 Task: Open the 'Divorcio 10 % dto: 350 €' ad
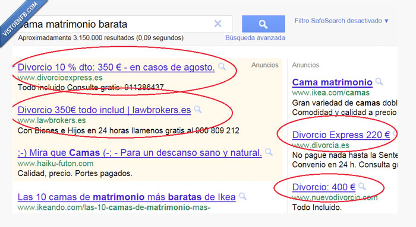(116, 67)
